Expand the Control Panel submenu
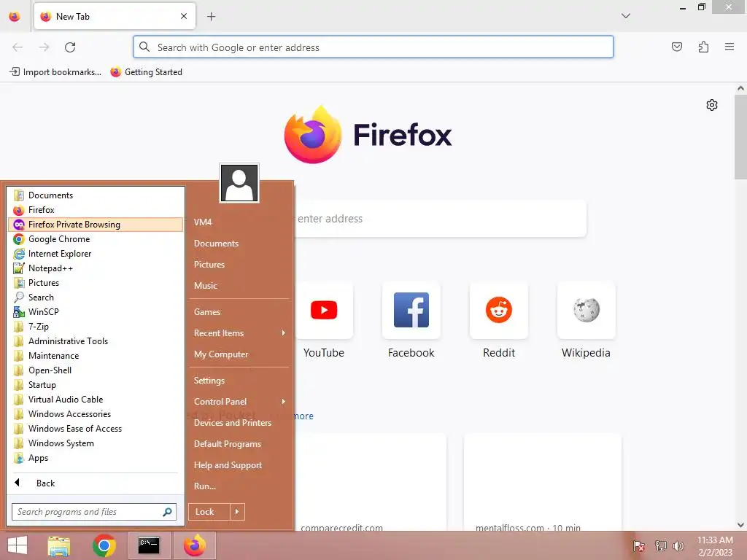Screen dimensions: 747x560 tap(239, 402)
